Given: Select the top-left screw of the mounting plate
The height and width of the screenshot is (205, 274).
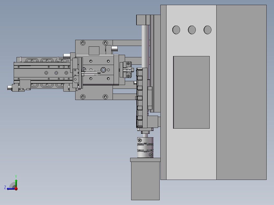Looking at the screenshot, I should tap(83, 43).
